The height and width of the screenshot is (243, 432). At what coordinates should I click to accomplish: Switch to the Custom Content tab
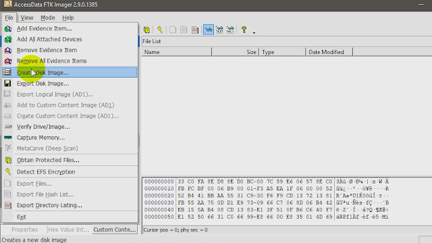[114, 230]
